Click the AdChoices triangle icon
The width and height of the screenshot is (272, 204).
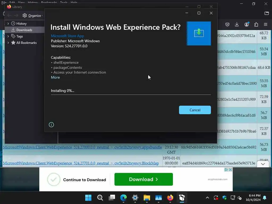[226, 170]
